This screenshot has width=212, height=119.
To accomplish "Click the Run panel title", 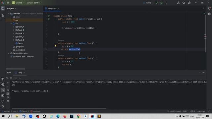I will (x=9, y=73).
